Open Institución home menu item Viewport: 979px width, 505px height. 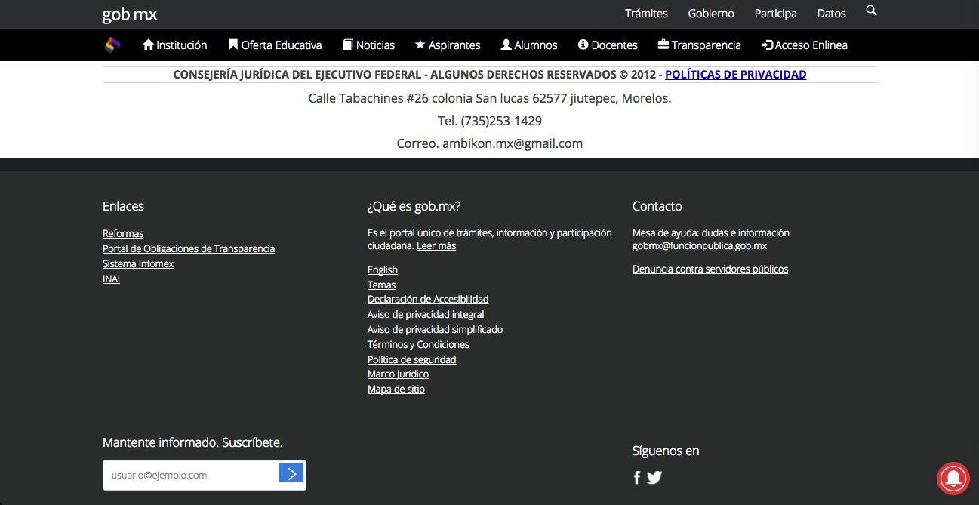[x=175, y=45]
